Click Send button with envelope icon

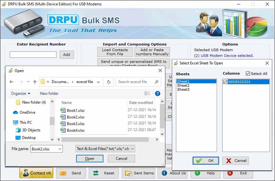click(71, 173)
